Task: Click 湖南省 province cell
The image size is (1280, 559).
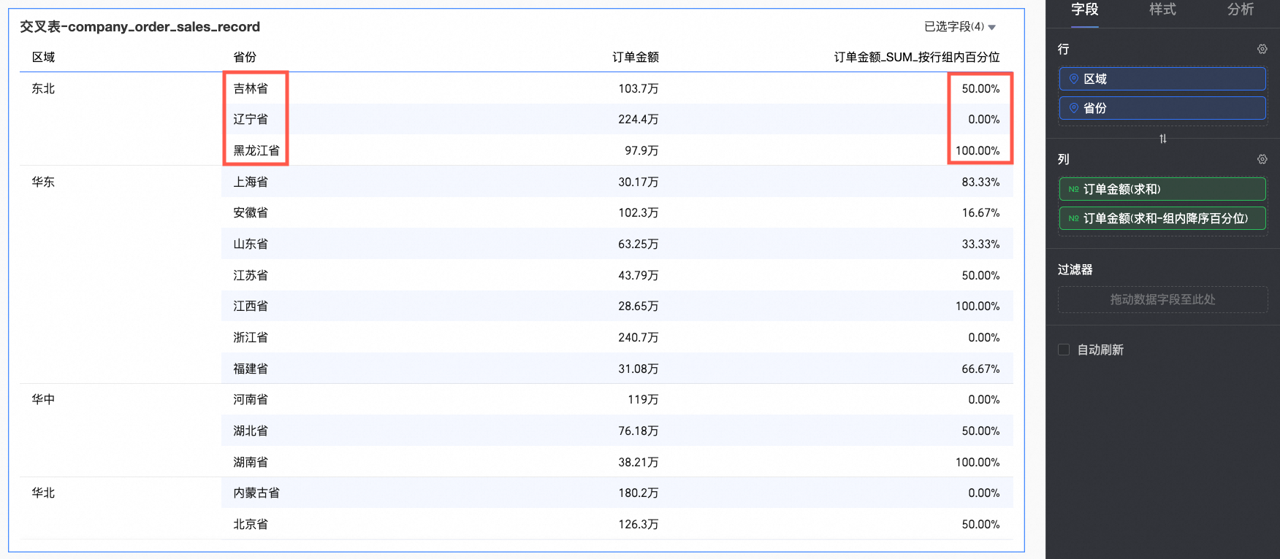Action: pyautogui.click(x=251, y=462)
